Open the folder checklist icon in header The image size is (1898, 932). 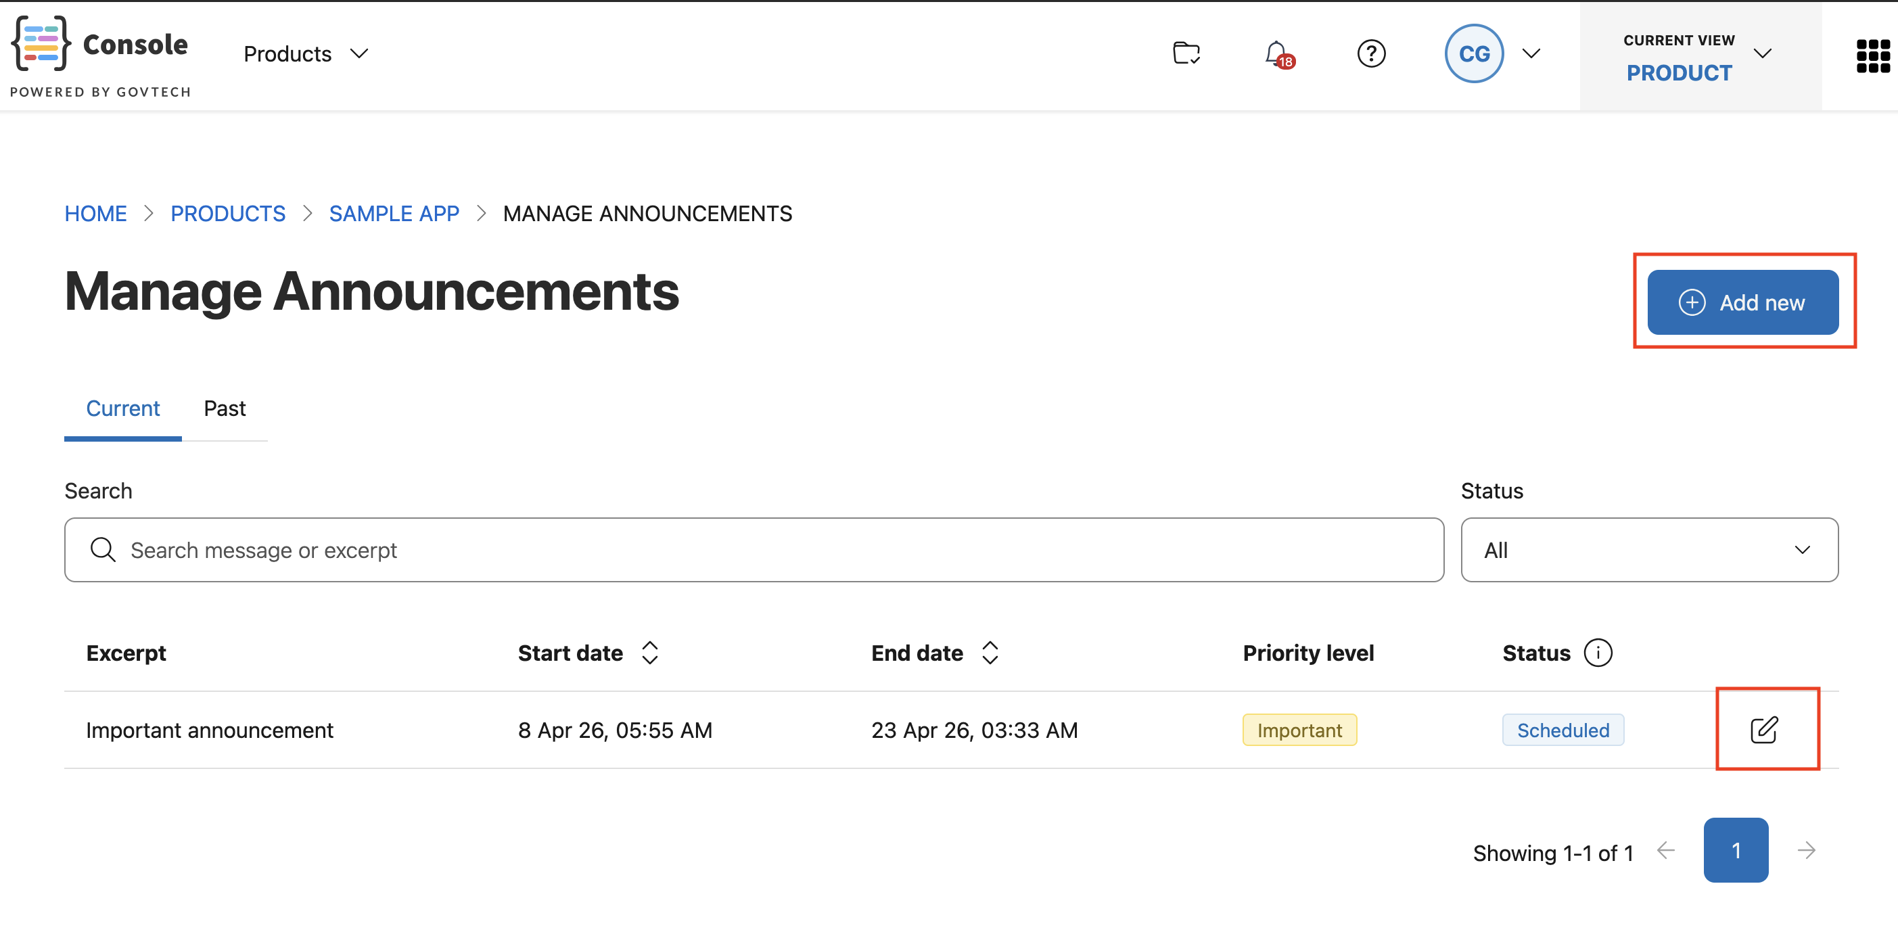click(x=1186, y=53)
